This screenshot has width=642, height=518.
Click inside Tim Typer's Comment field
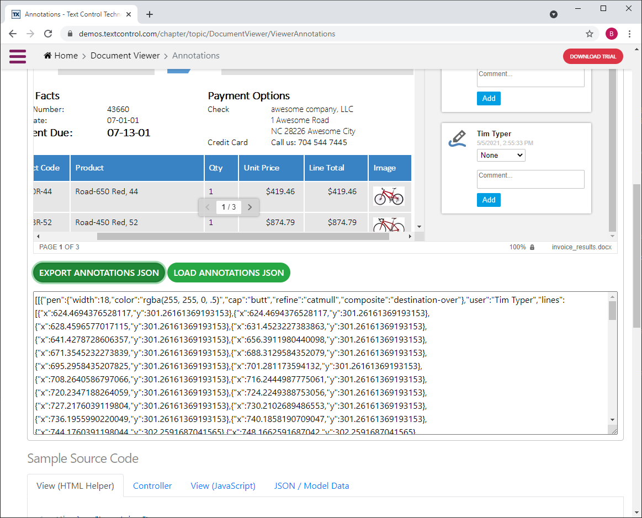click(530, 179)
